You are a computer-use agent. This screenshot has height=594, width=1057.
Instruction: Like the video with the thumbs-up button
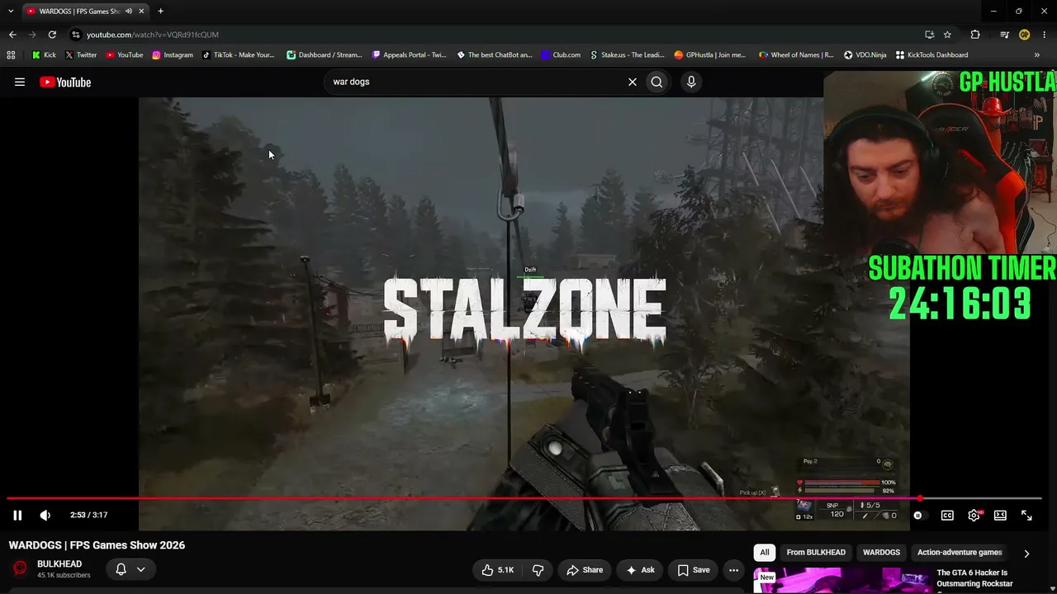click(498, 570)
